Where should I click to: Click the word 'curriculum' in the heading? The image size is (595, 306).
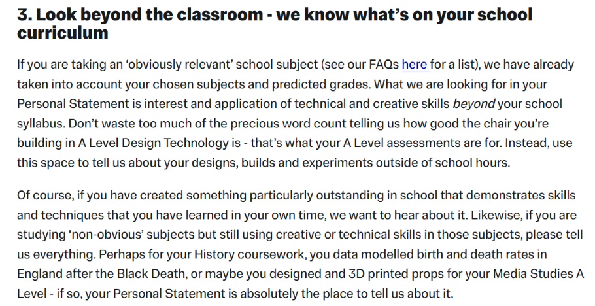[63, 33]
